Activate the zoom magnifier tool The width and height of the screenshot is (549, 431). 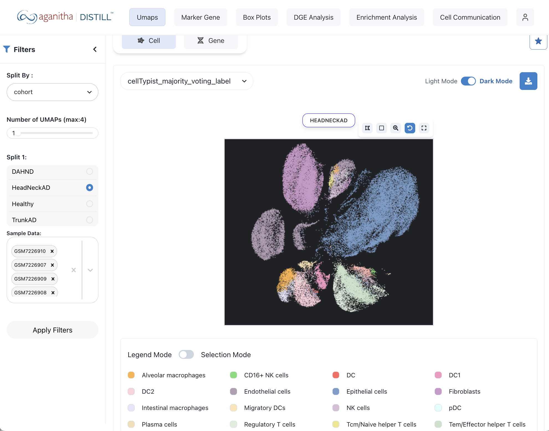pyautogui.click(x=396, y=128)
